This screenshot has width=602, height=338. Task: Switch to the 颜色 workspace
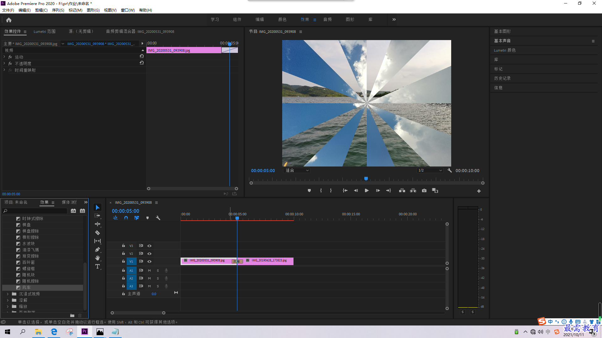[282, 19]
